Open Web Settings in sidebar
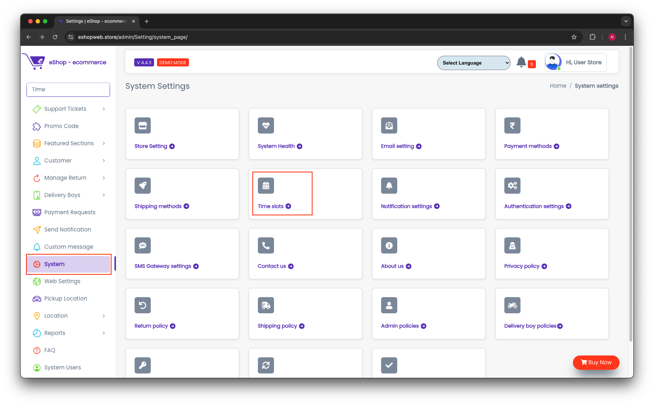Image resolution: width=654 pixels, height=405 pixels. click(62, 281)
